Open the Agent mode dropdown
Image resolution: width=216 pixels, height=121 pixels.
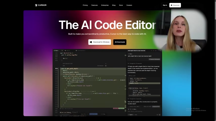tap(131, 115)
